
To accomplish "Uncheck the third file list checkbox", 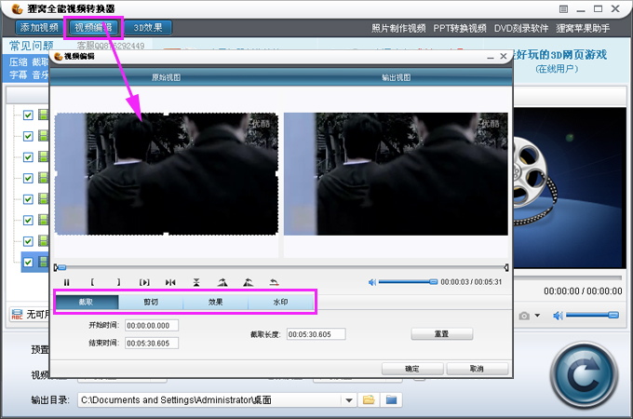I will 28,157.
